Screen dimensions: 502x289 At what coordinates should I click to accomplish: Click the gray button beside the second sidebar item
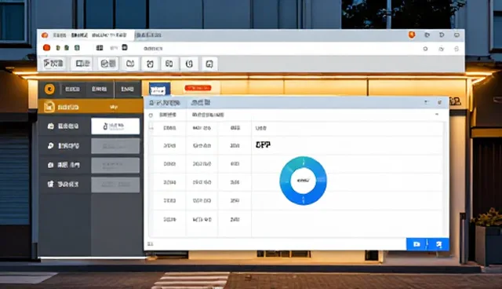click(115, 146)
